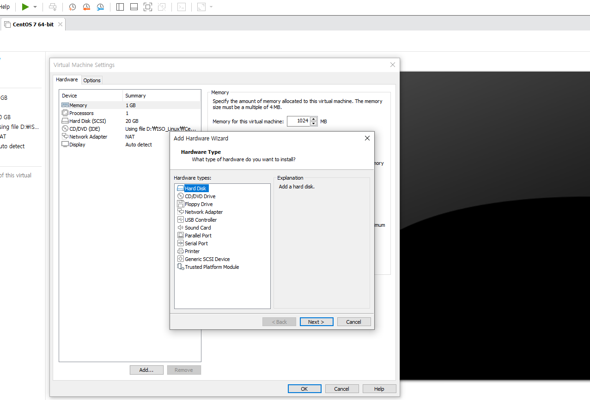Viewport: 590px width, 400px height.
Task: Close the Add Hardware Wizard dialog
Action: [367, 138]
